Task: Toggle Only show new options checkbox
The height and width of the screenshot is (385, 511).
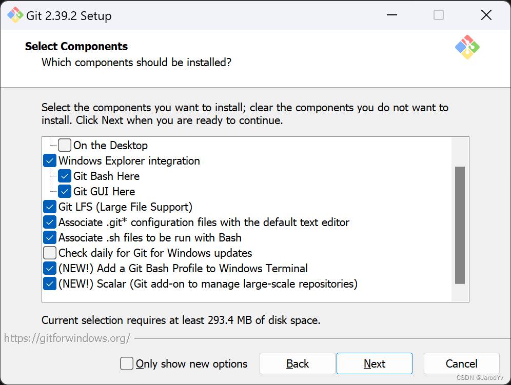Action: (127, 363)
